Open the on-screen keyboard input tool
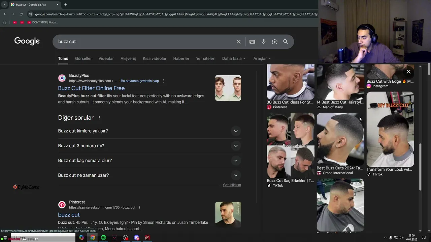Image resolution: width=431 pixels, height=242 pixels. point(252,42)
